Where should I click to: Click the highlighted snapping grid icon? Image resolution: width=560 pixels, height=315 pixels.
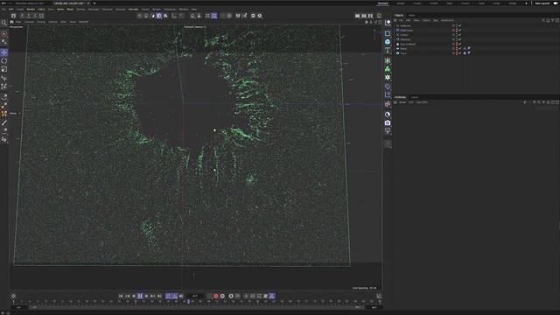pyautogui.click(x=213, y=16)
